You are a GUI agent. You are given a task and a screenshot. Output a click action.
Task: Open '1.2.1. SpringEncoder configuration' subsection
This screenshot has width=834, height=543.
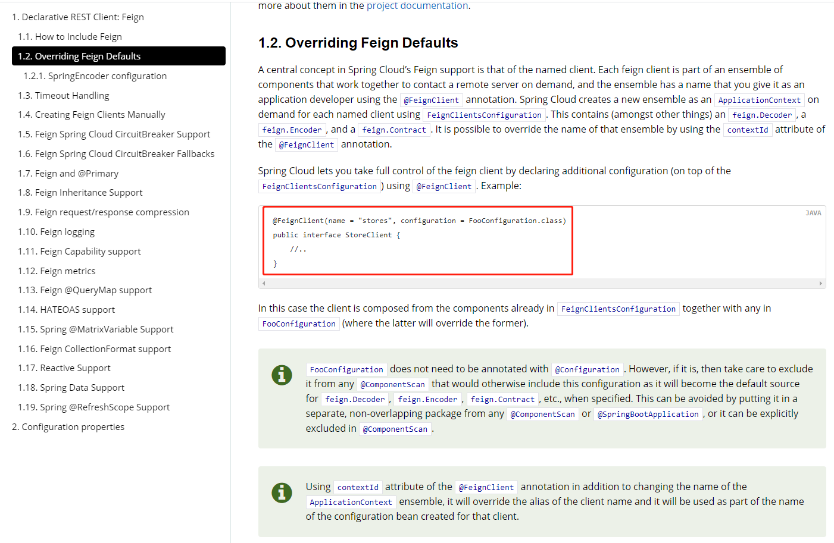coord(95,76)
